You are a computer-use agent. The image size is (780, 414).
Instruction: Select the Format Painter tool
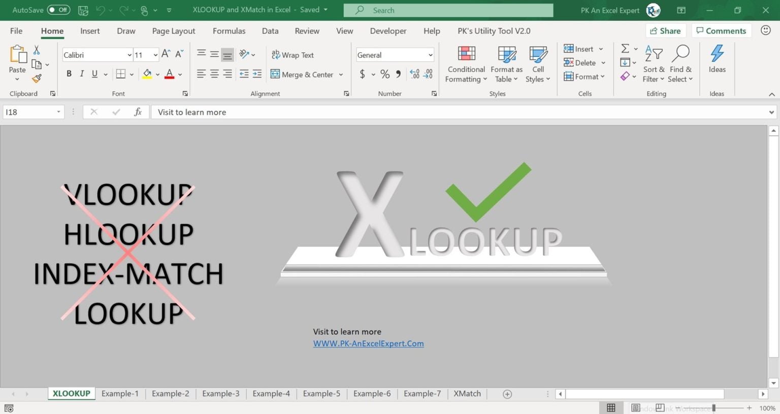coord(36,79)
